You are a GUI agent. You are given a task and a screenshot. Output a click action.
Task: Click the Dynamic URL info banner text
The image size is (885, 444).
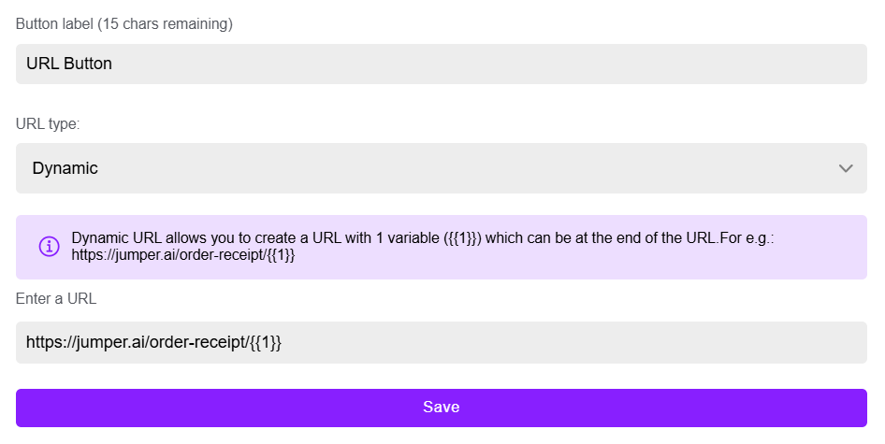pos(422,247)
